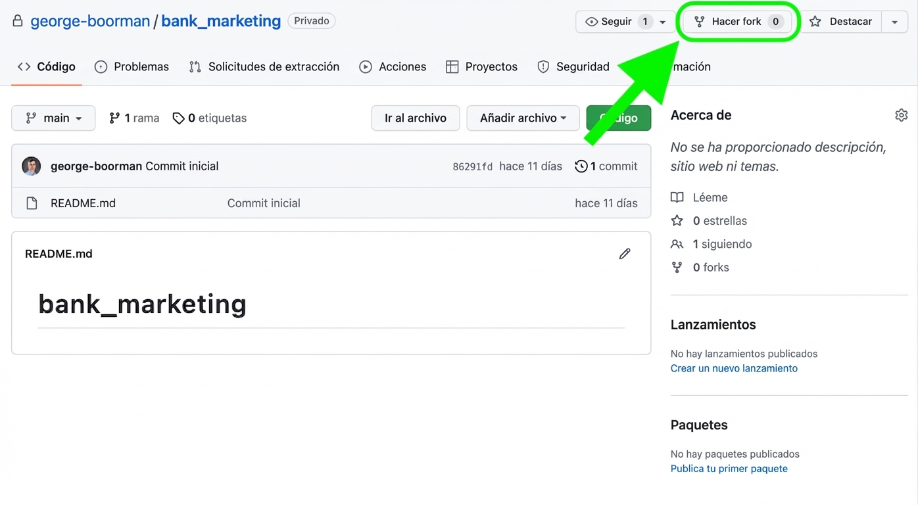
Task: Switch to the Código tab
Action: click(47, 66)
